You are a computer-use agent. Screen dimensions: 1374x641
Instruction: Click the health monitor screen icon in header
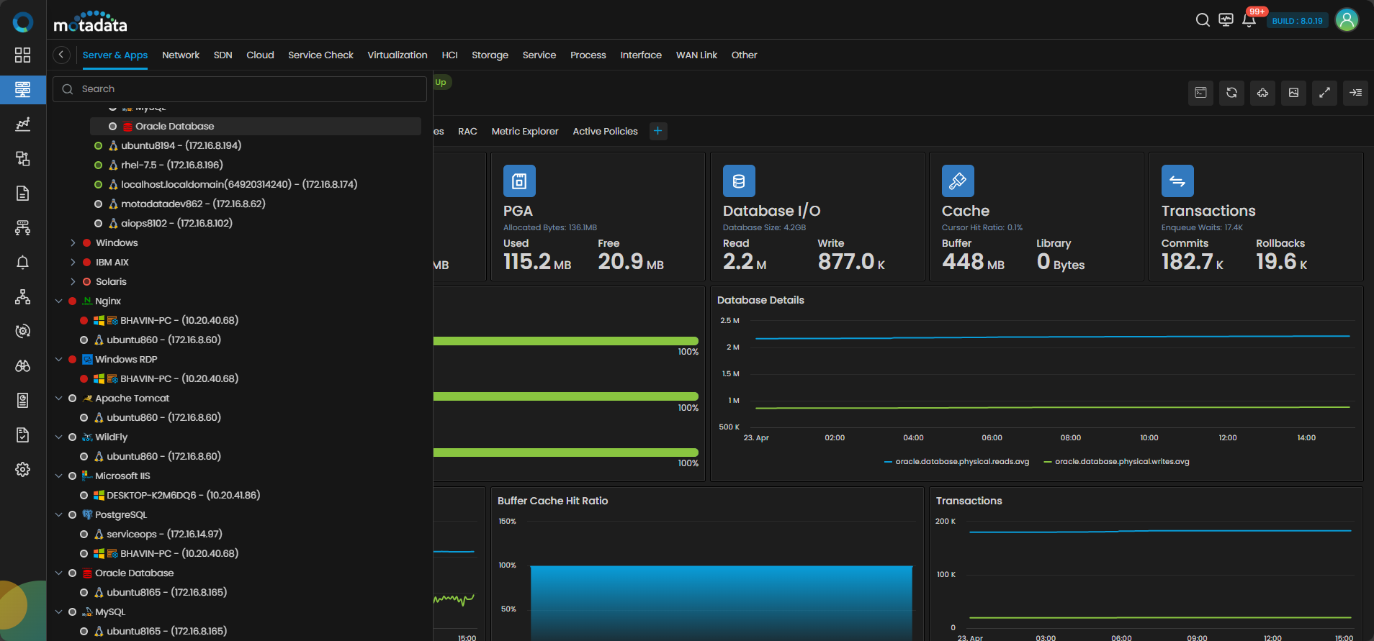pyautogui.click(x=1226, y=20)
